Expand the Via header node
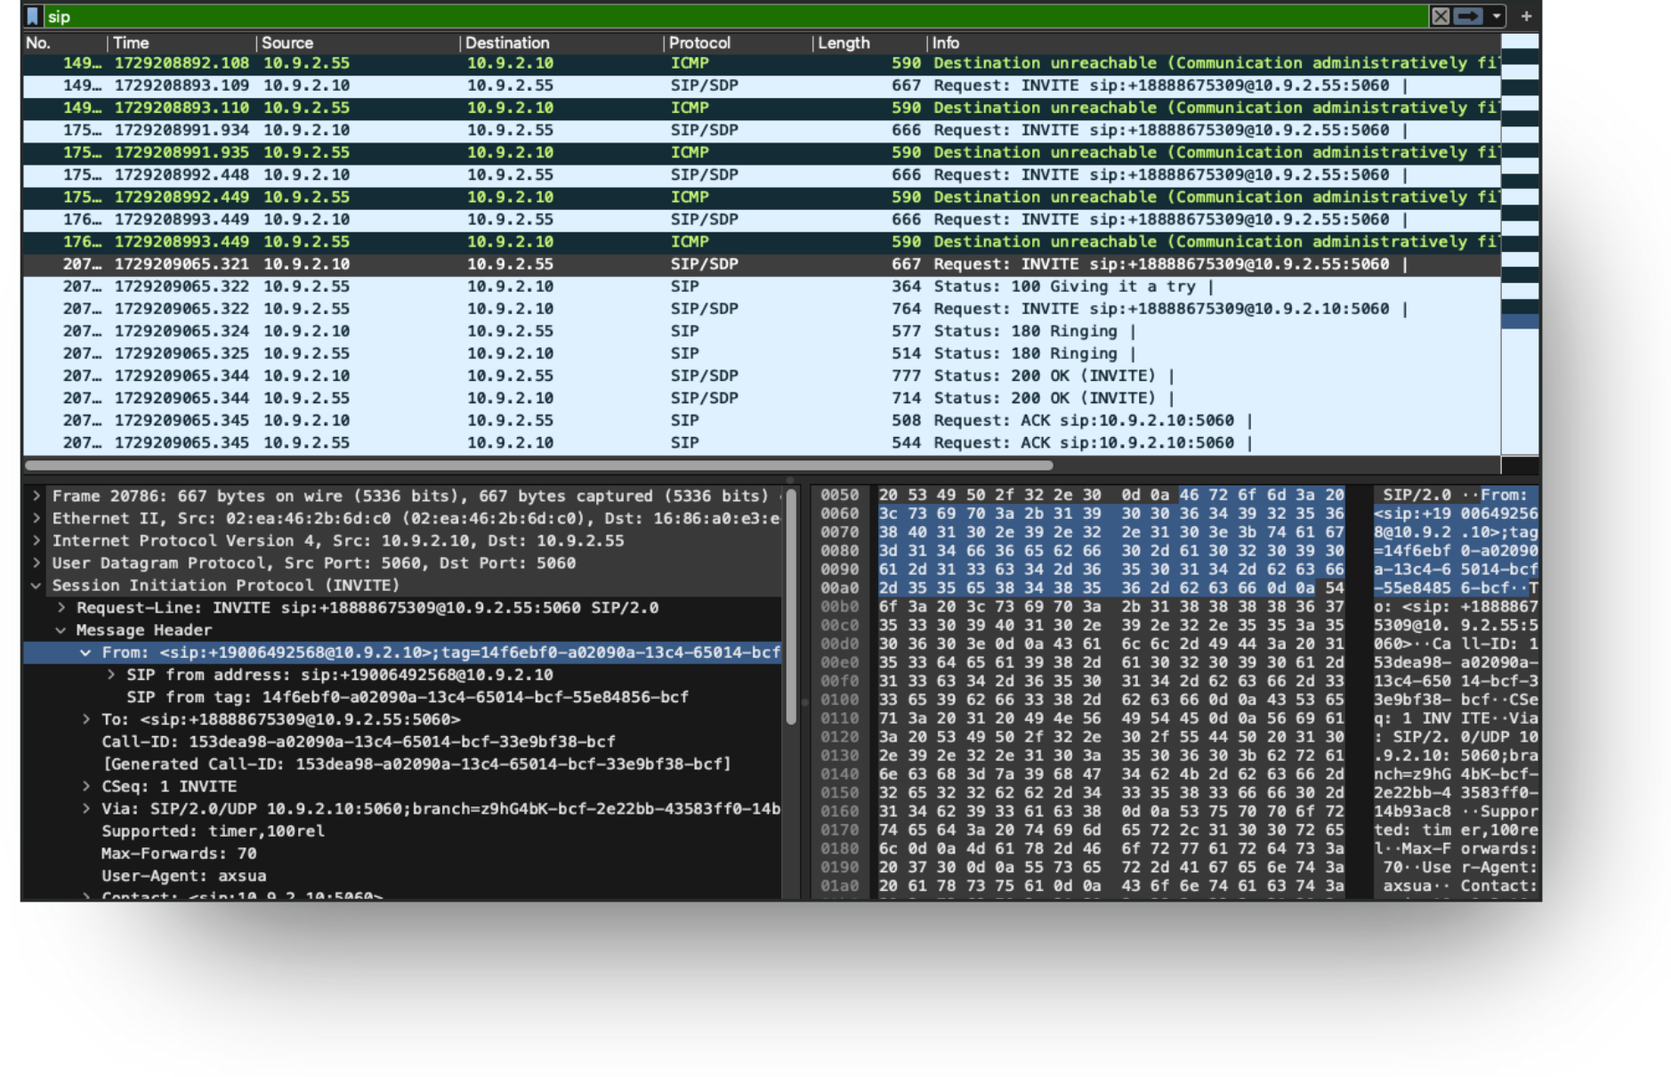 (x=86, y=808)
